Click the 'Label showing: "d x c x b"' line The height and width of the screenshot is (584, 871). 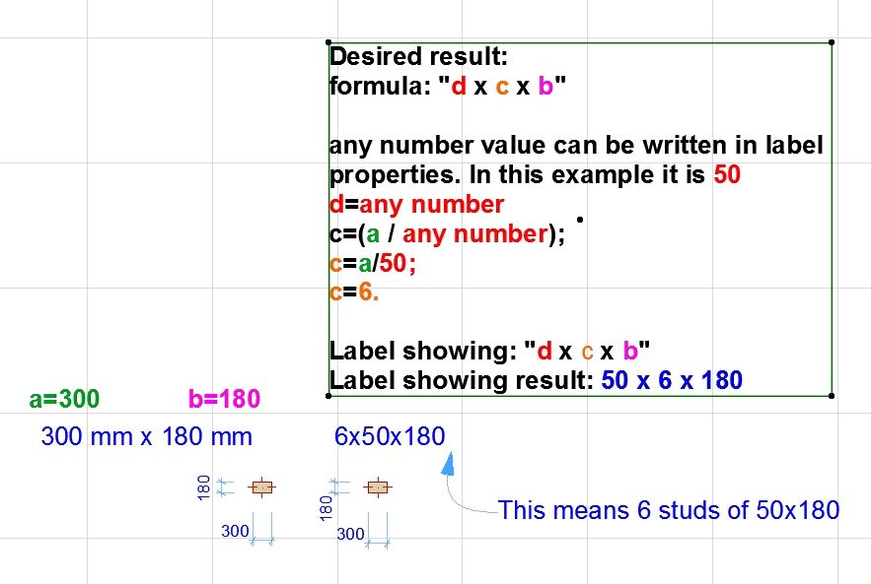(x=489, y=351)
